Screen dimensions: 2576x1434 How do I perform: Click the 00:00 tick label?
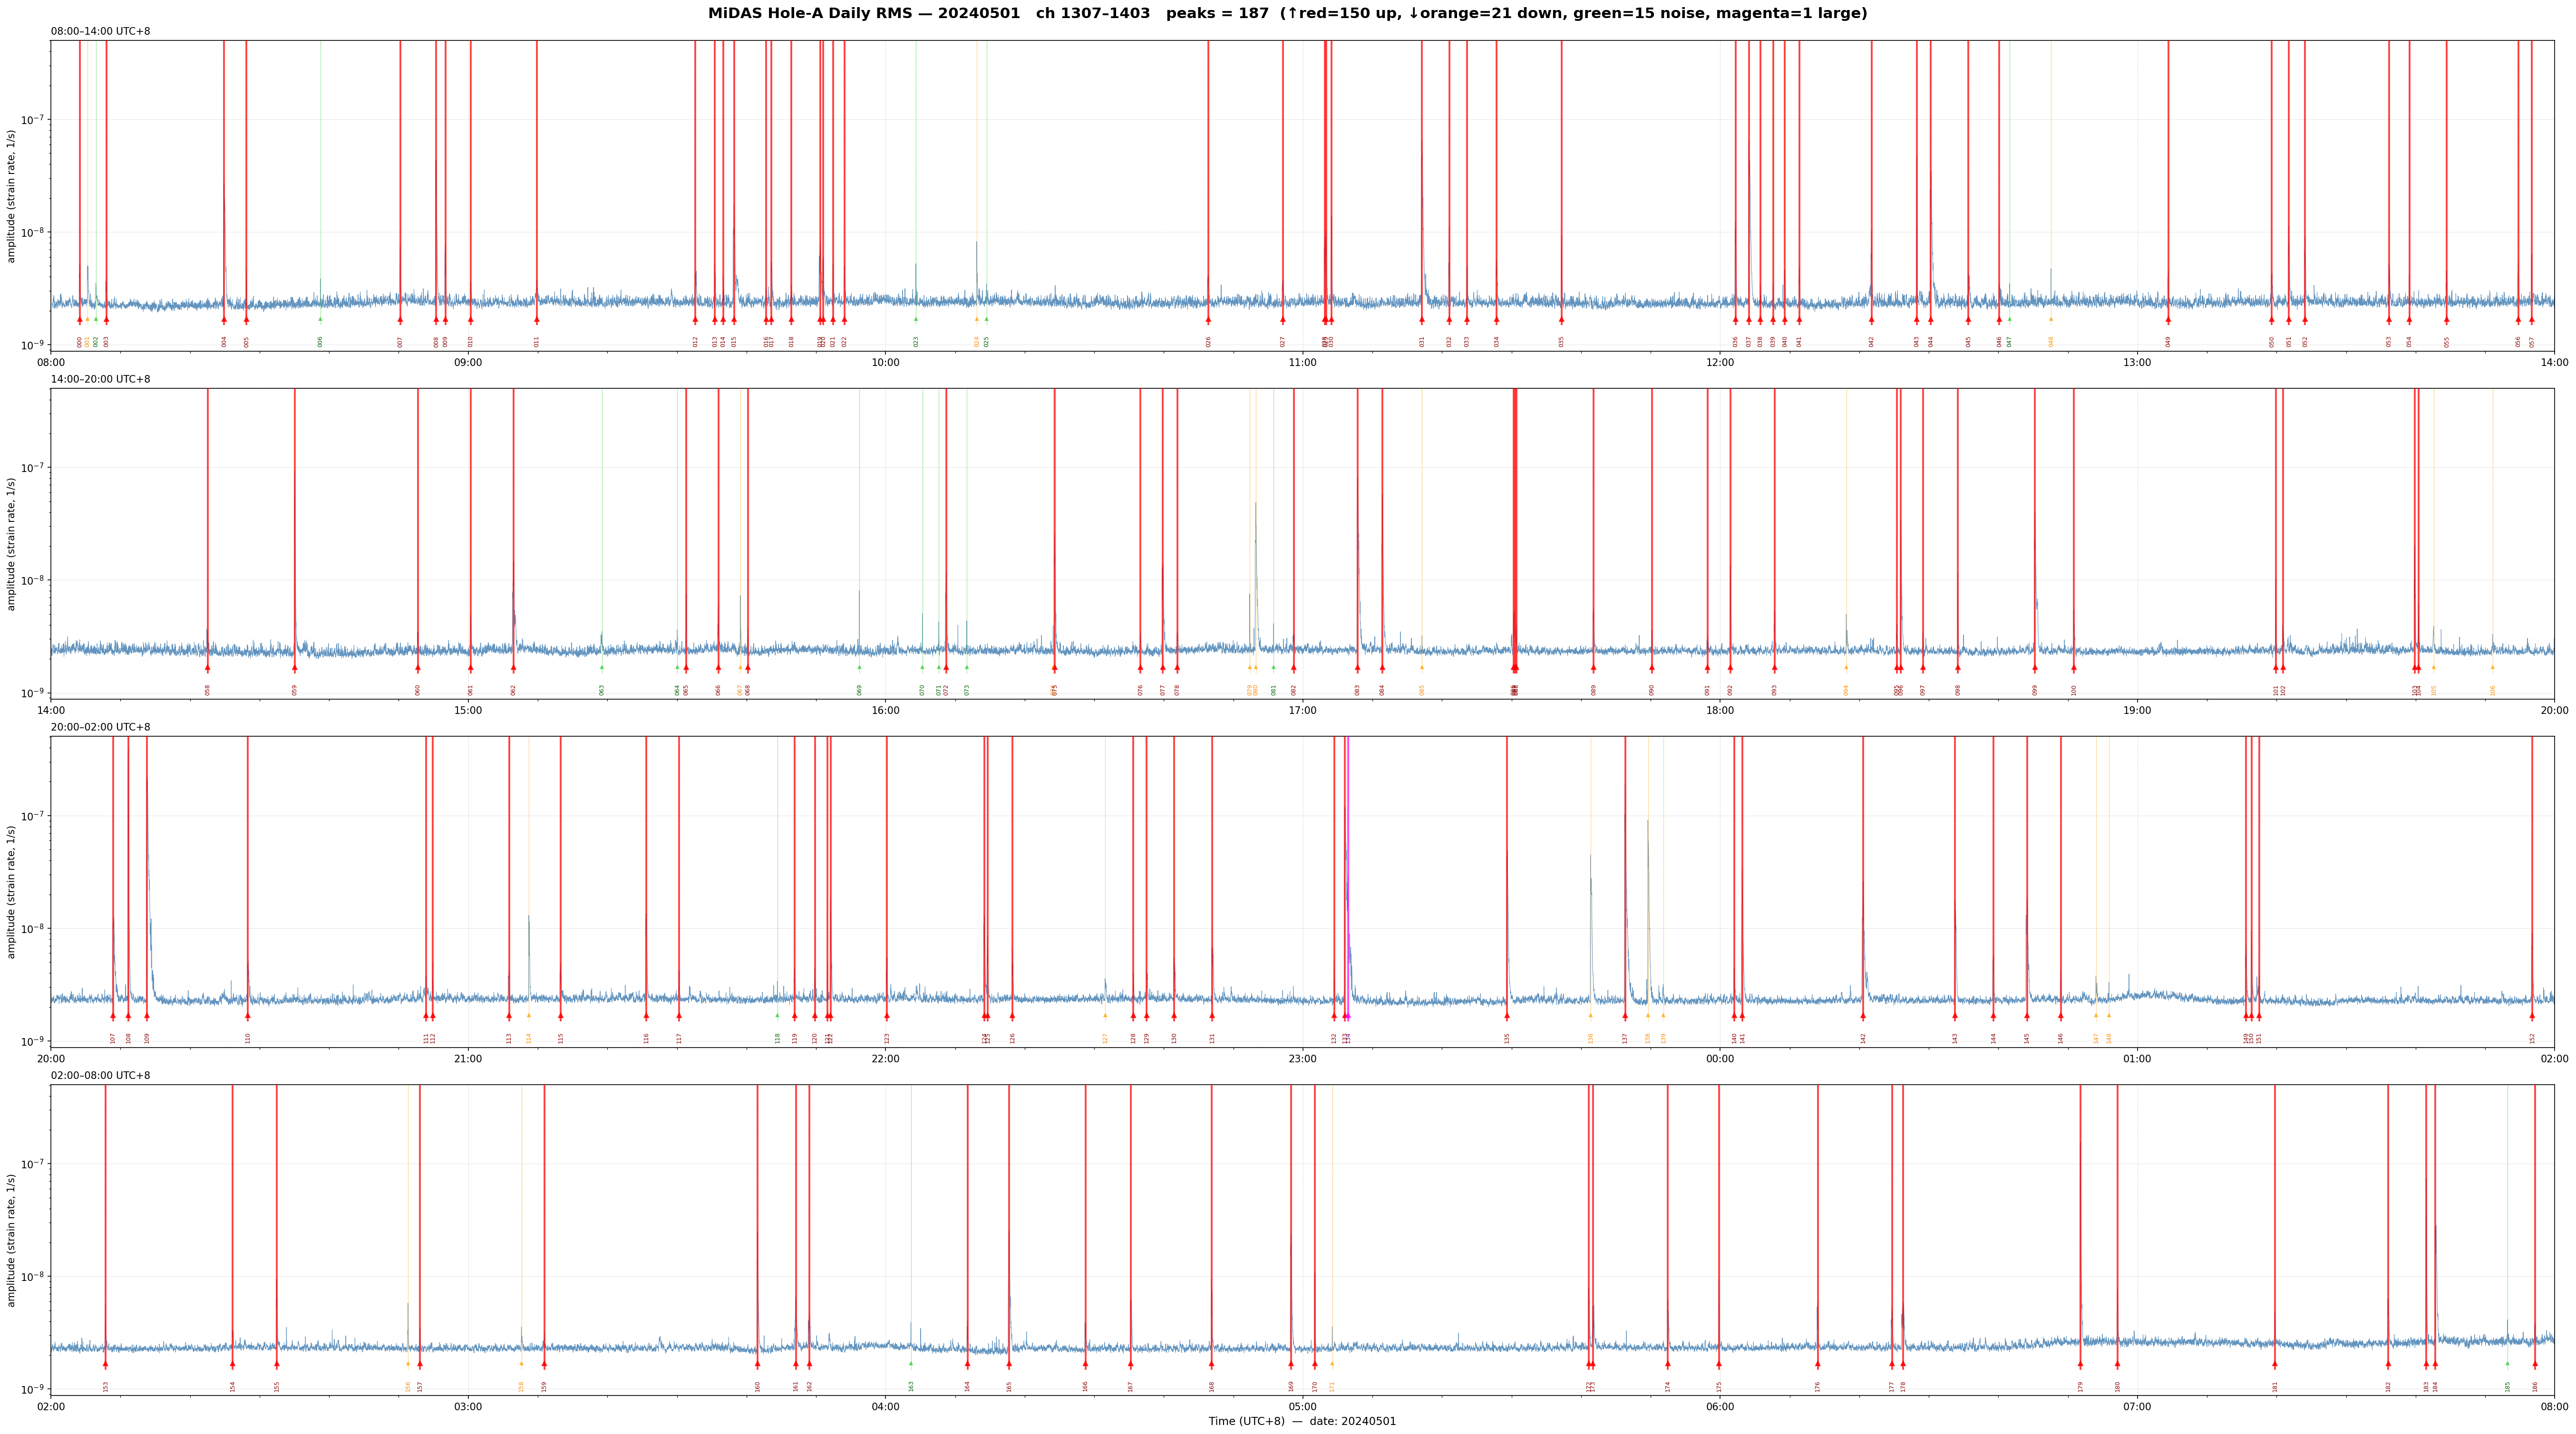(1720, 1058)
